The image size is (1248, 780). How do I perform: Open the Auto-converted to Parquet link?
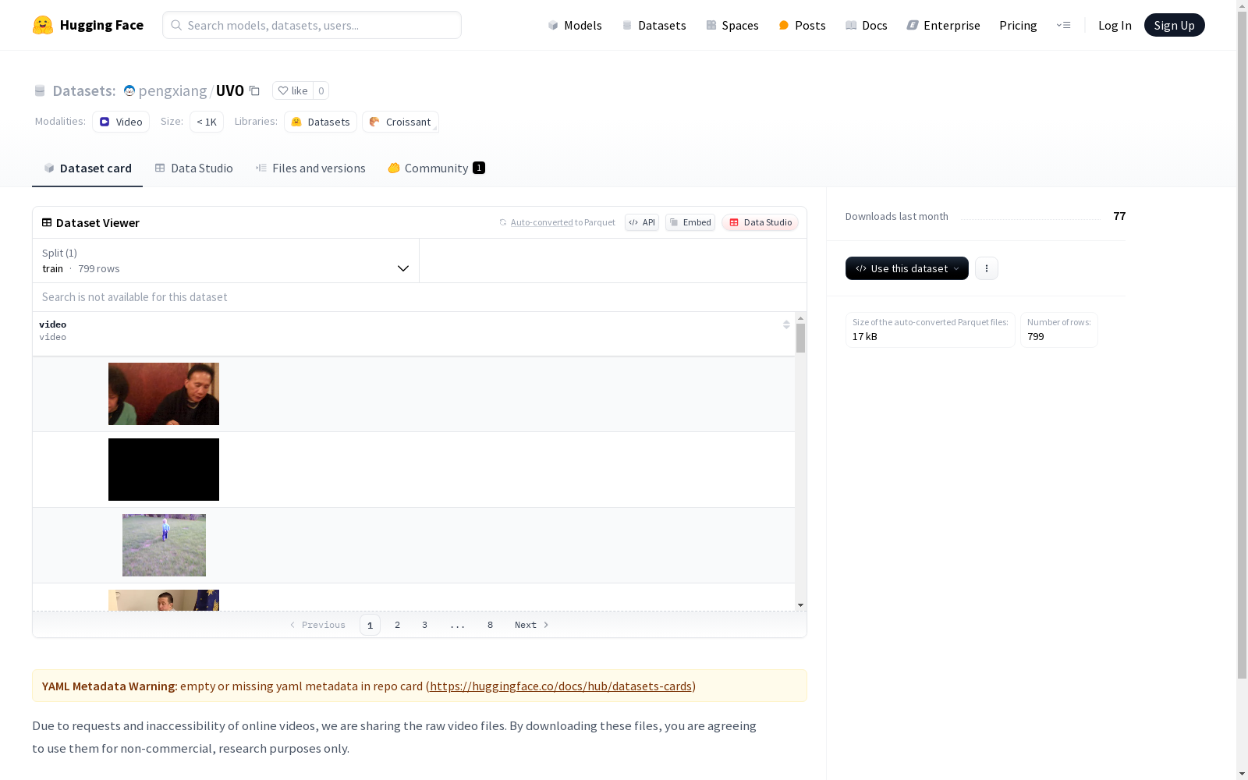click(541, 222)
